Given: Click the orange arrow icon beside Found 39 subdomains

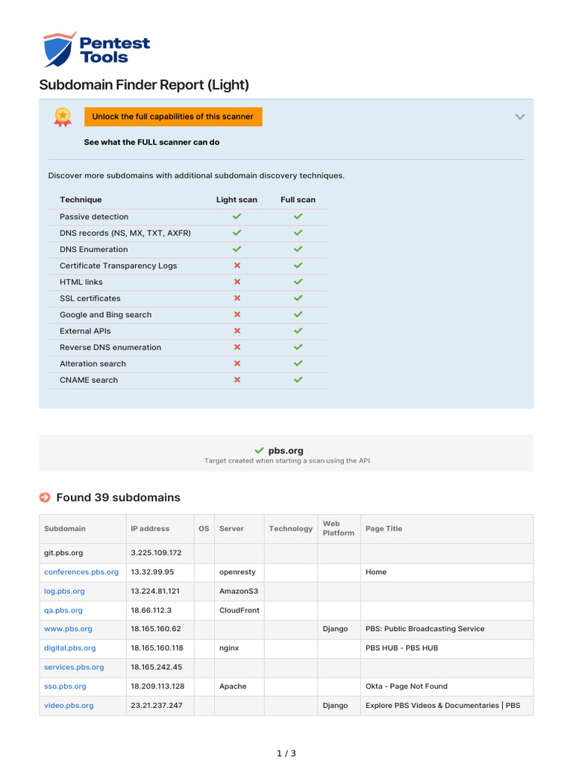Looking at the screenshot, I should [x=45, y=498].
